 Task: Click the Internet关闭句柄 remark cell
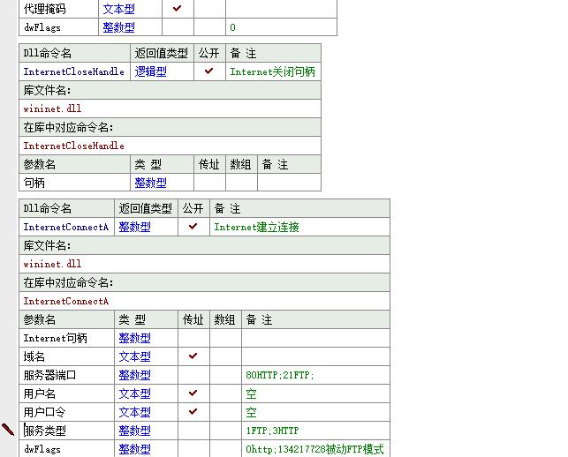(x=272, y=72)
